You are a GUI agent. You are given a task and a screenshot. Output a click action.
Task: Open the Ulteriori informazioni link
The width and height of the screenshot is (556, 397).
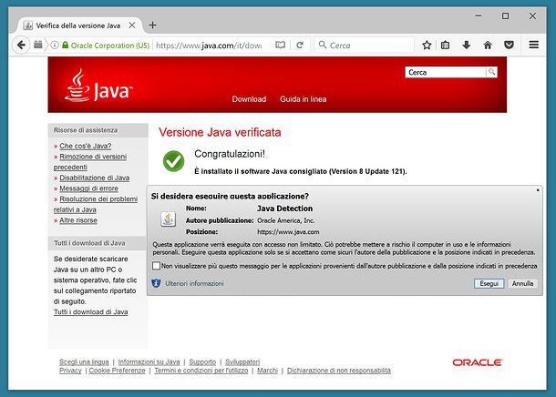[194, 283]
